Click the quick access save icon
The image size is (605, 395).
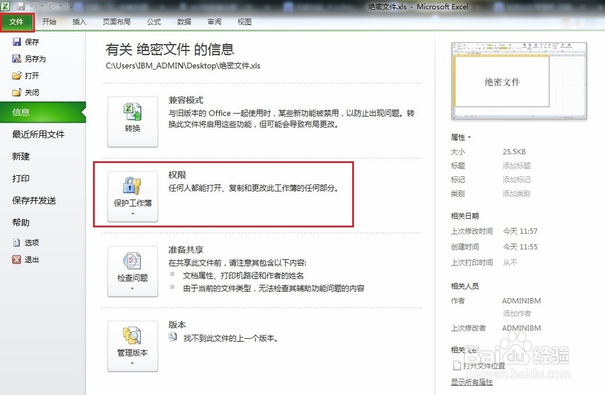coord(21,6)
